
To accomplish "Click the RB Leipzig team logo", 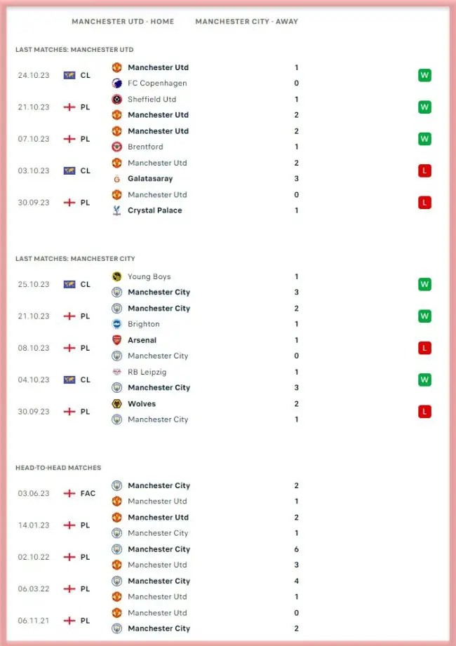I will 117,372.
